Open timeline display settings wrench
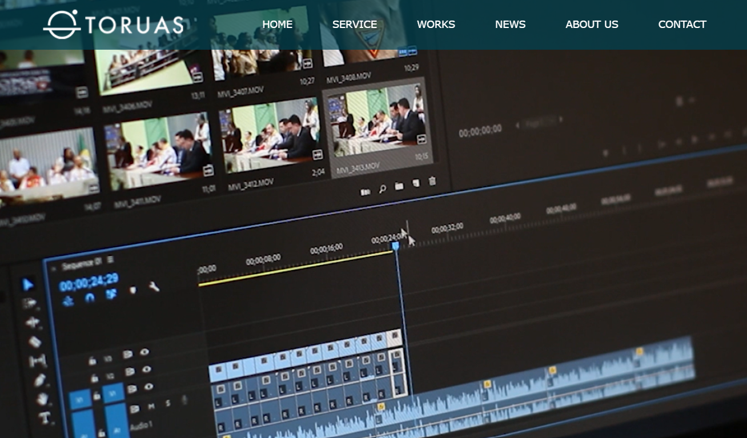The image size is (747, 438). tap(154, 287)
